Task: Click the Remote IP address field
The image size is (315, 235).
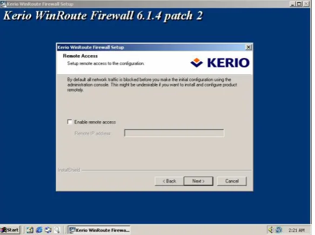Action: tap(174, 133)
